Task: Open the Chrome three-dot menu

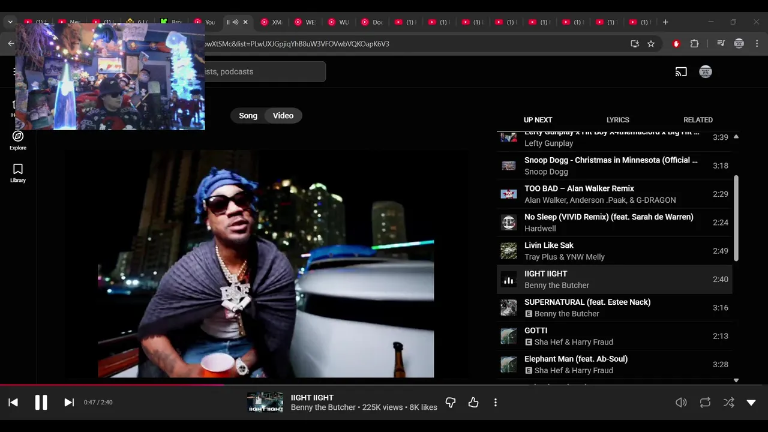Action: (757, 44)
